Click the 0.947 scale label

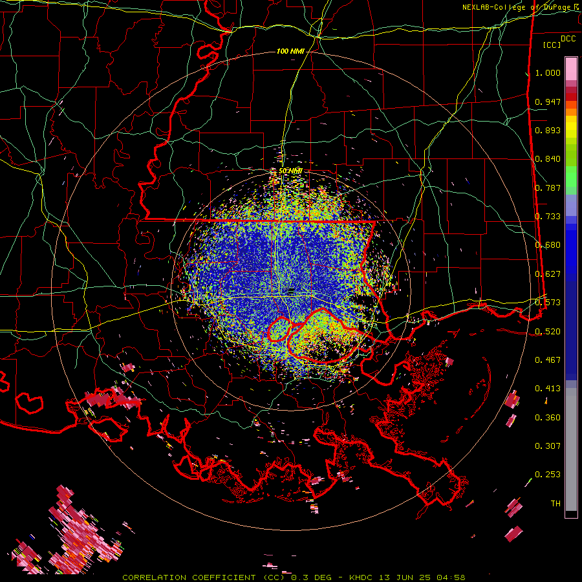click(x=548, y=102)
